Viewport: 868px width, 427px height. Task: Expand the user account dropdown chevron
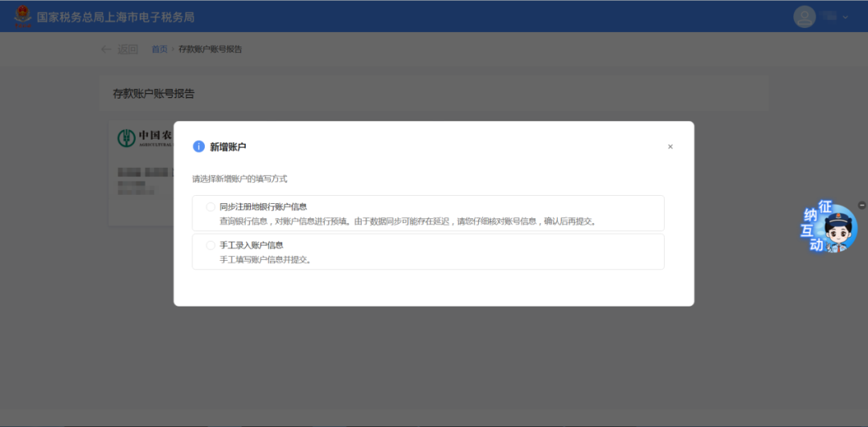click(845, 18)
